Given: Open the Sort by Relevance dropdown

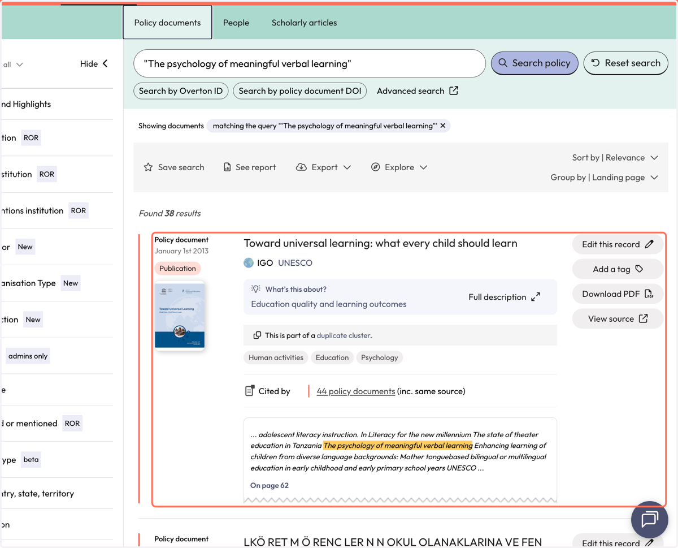Looking at the screenshot, I should click(x=615, y=157).
